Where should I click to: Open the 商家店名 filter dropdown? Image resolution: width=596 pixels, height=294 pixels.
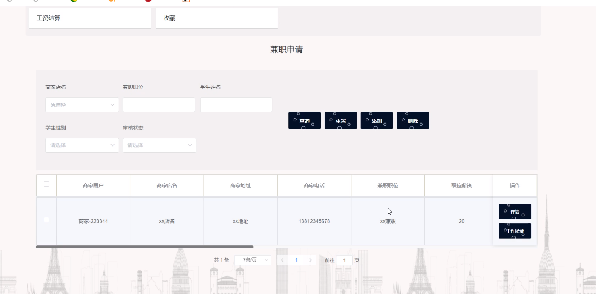(82, 105)
